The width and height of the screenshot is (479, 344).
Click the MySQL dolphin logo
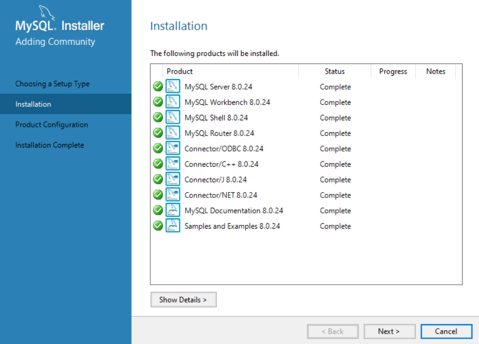pos(47,13)
